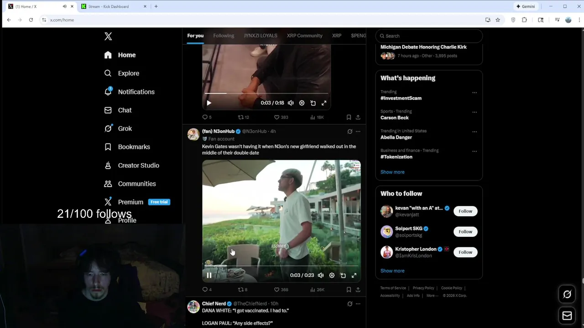Bookmark the top post with 383 likes
Viewport: 584px width, 328px height.
pyautogui.click(x=349, y=117)
